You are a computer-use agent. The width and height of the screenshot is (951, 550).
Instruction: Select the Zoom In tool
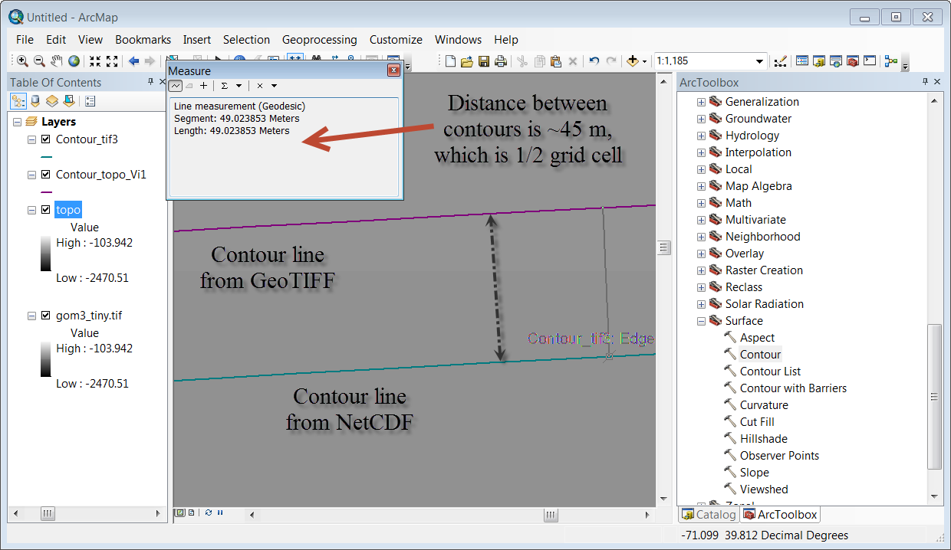pyautogui.click(x=22, y=61)
